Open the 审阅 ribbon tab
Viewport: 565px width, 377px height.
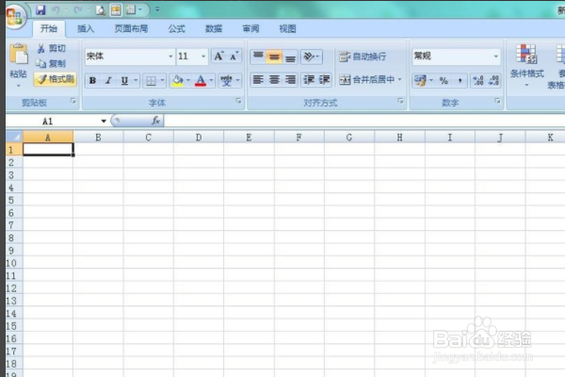pos(250,29)
